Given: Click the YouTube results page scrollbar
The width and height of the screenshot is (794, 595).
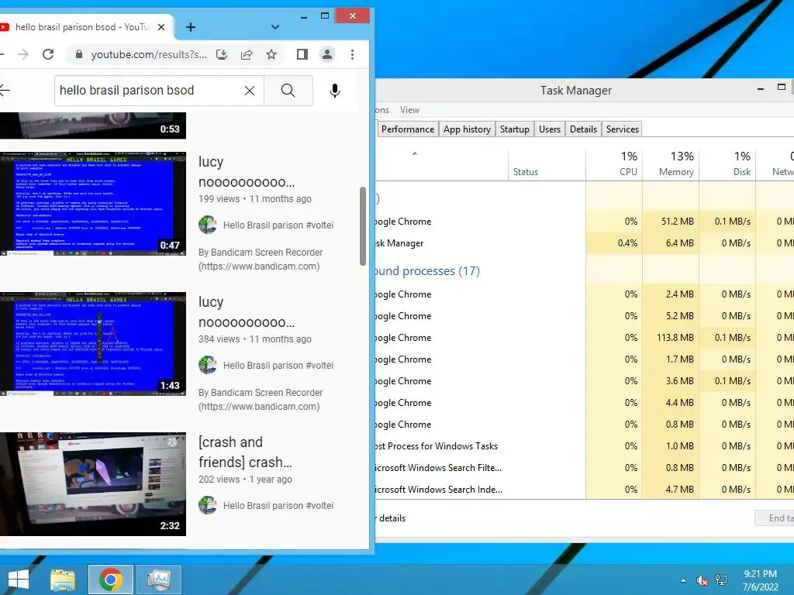Looking at the screenshot, I should 363,226.
